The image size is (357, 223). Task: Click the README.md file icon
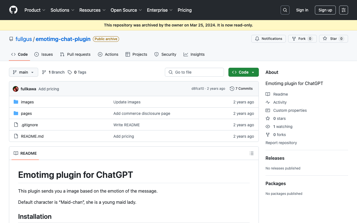point(16,136)
